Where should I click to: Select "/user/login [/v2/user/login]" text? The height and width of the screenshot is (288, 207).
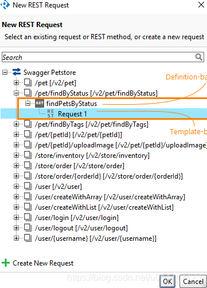click(x=77, y=218)
